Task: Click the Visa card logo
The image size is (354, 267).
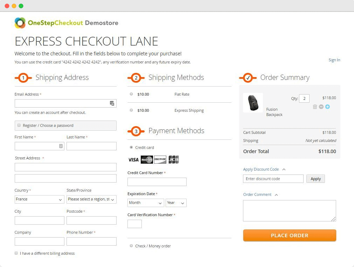Action: click(x=133, y=160)
